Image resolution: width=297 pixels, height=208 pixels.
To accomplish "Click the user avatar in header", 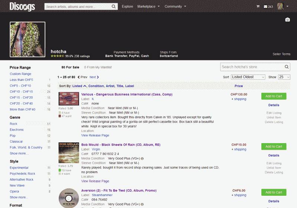I will tap(280, 6).
